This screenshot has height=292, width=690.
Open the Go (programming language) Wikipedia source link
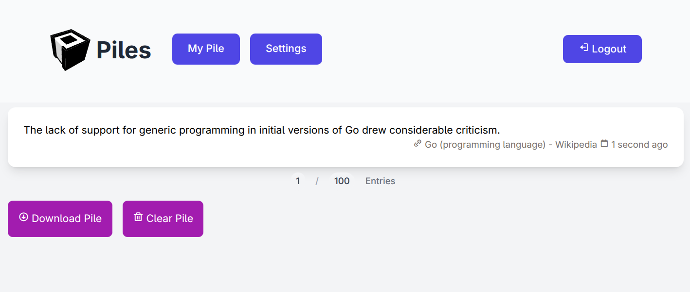tap(510, 145)
